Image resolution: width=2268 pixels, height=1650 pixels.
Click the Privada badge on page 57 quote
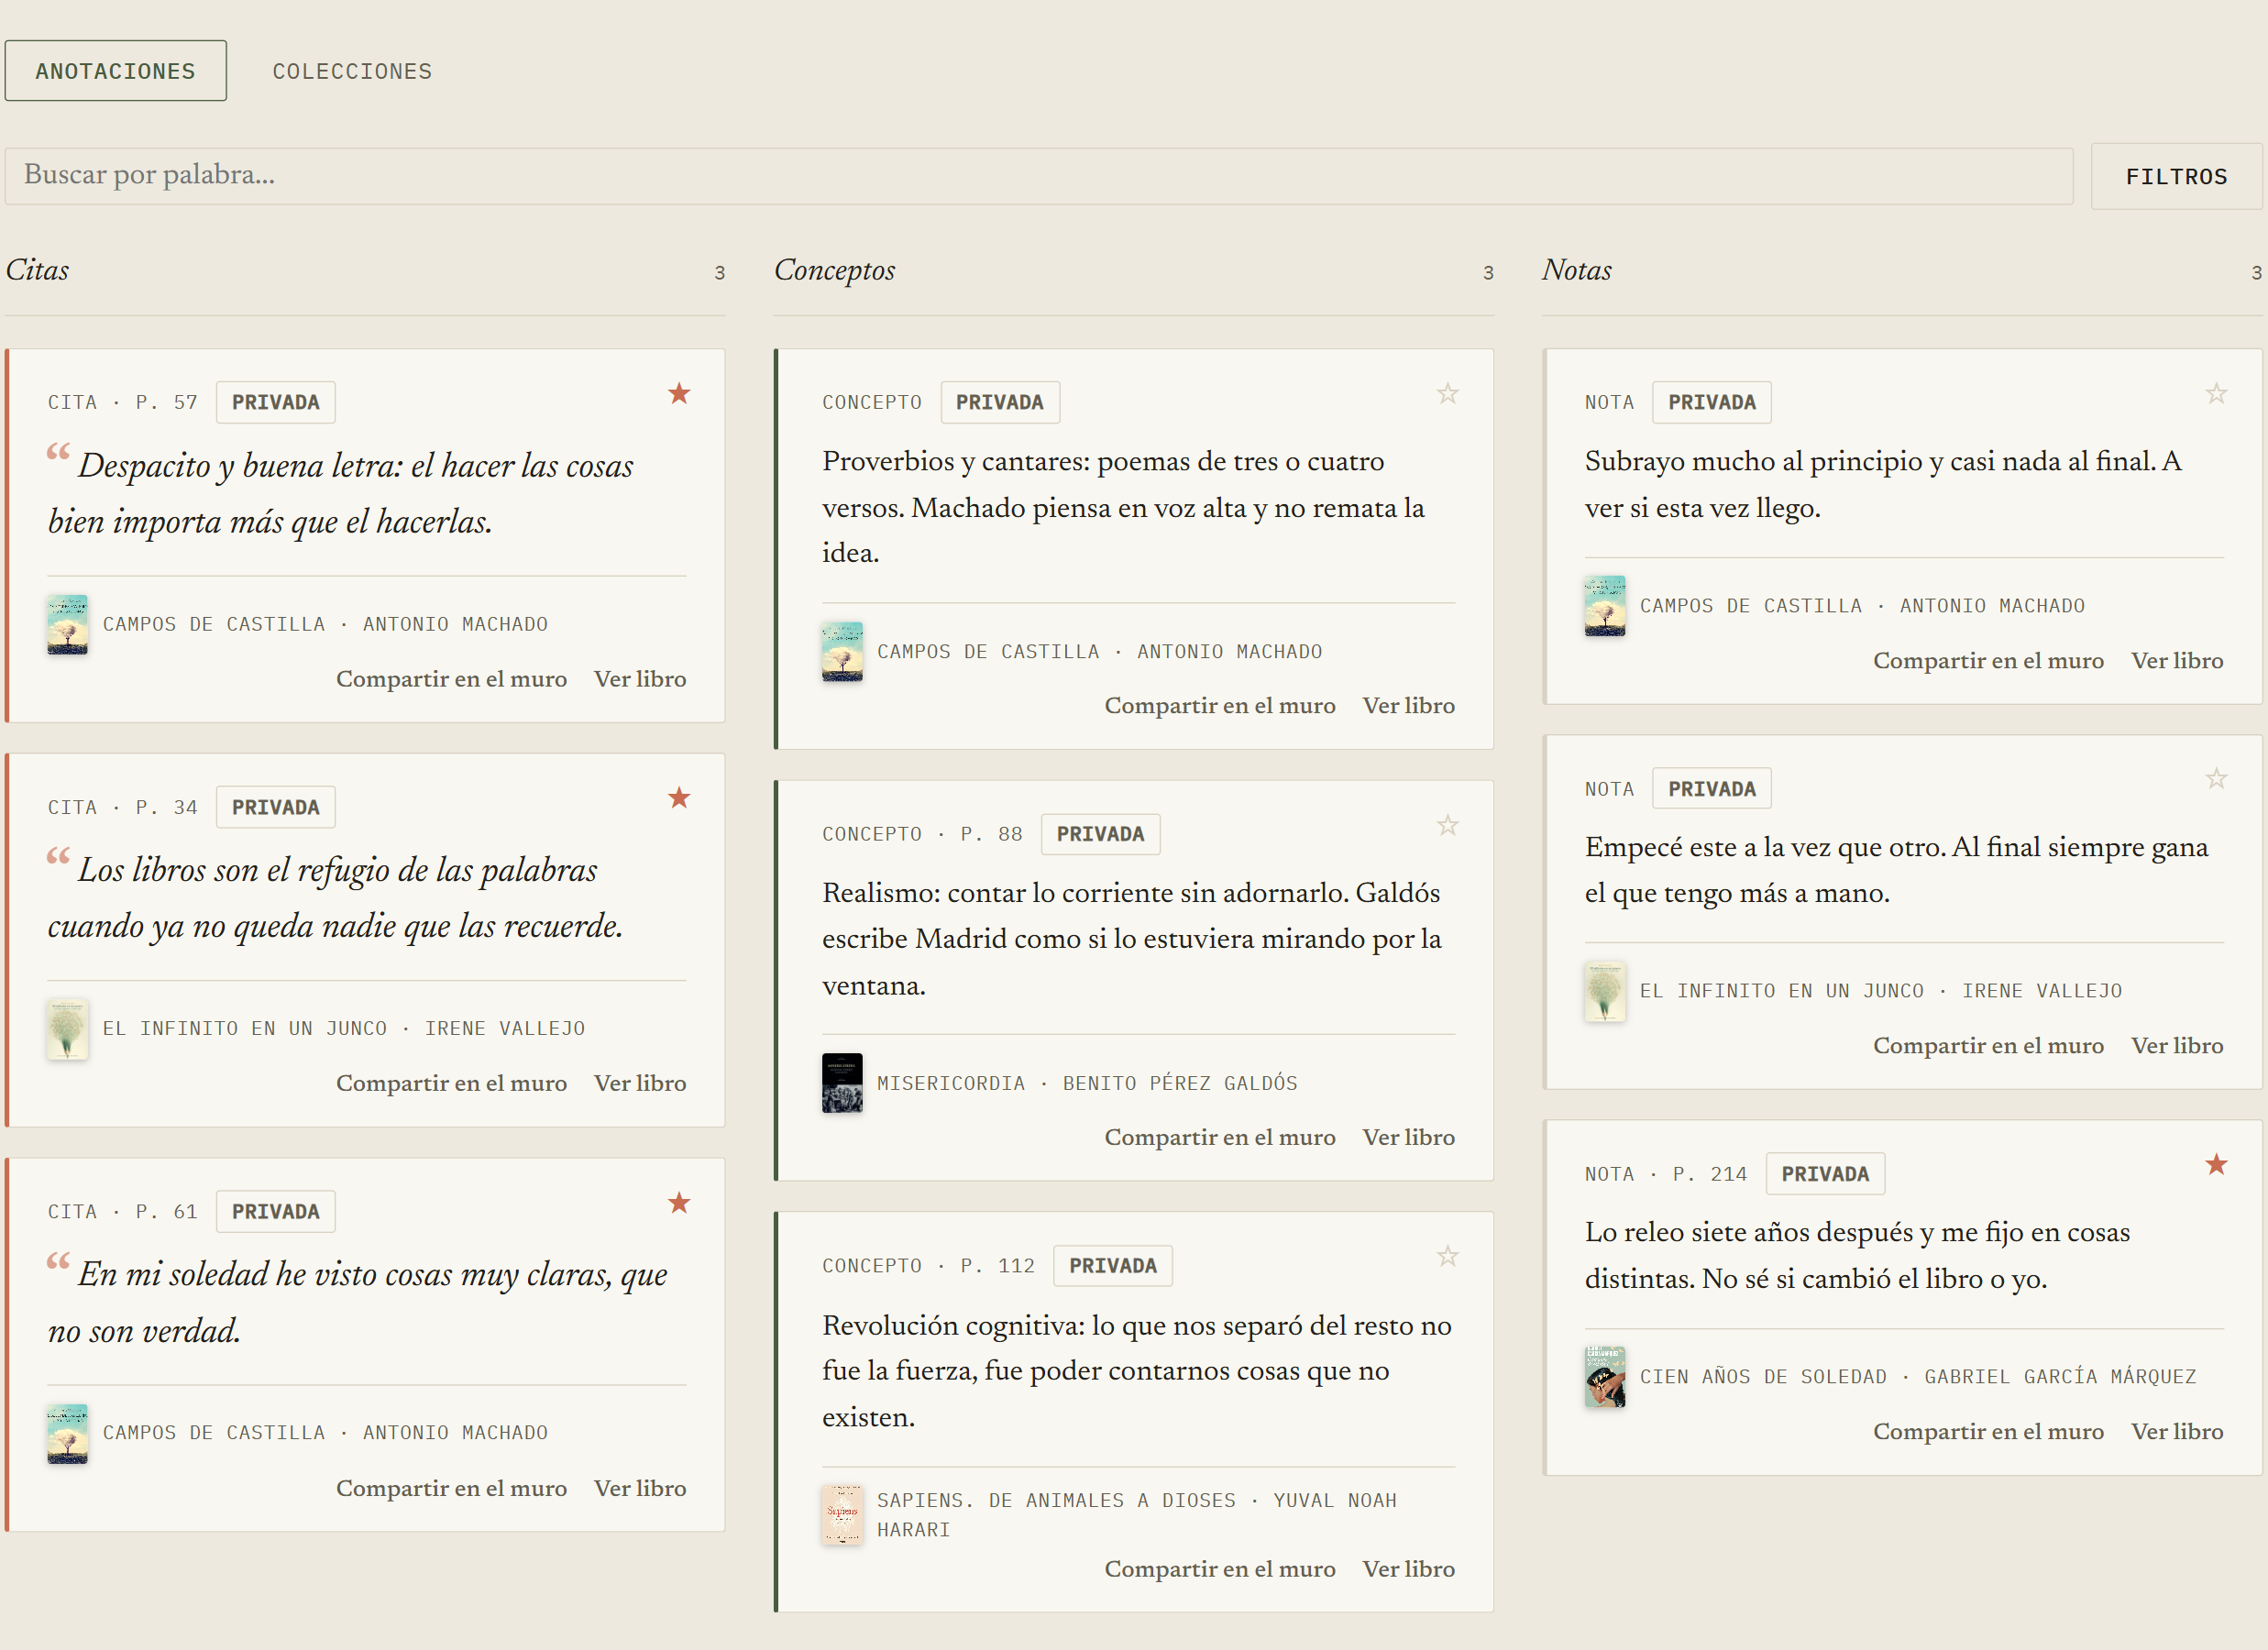(x=276, y=402)
